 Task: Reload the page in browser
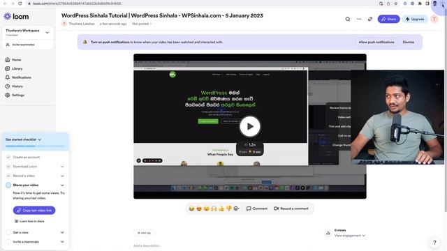(x=20, y=3)
